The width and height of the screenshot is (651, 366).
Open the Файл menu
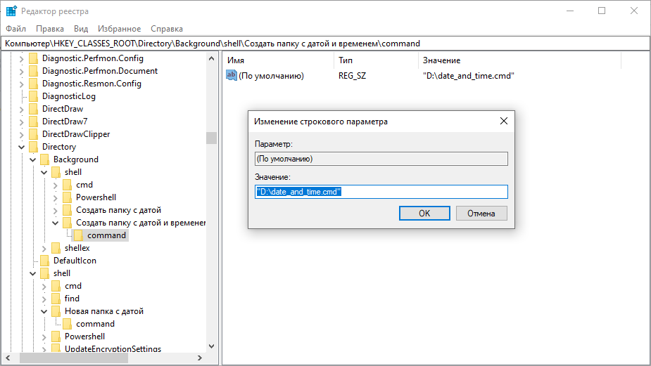15,29
